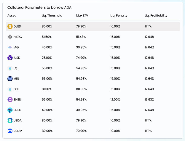Click the LQ droplet icon
185x141 pixels.
click(10, 68)
